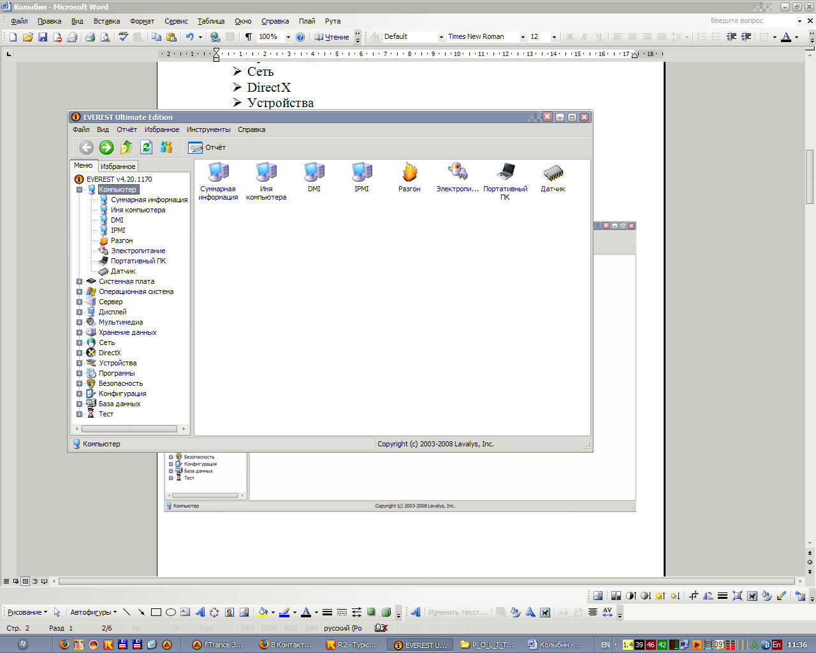
Task: Click the drawing line color brush
Action: click(284, 612)
